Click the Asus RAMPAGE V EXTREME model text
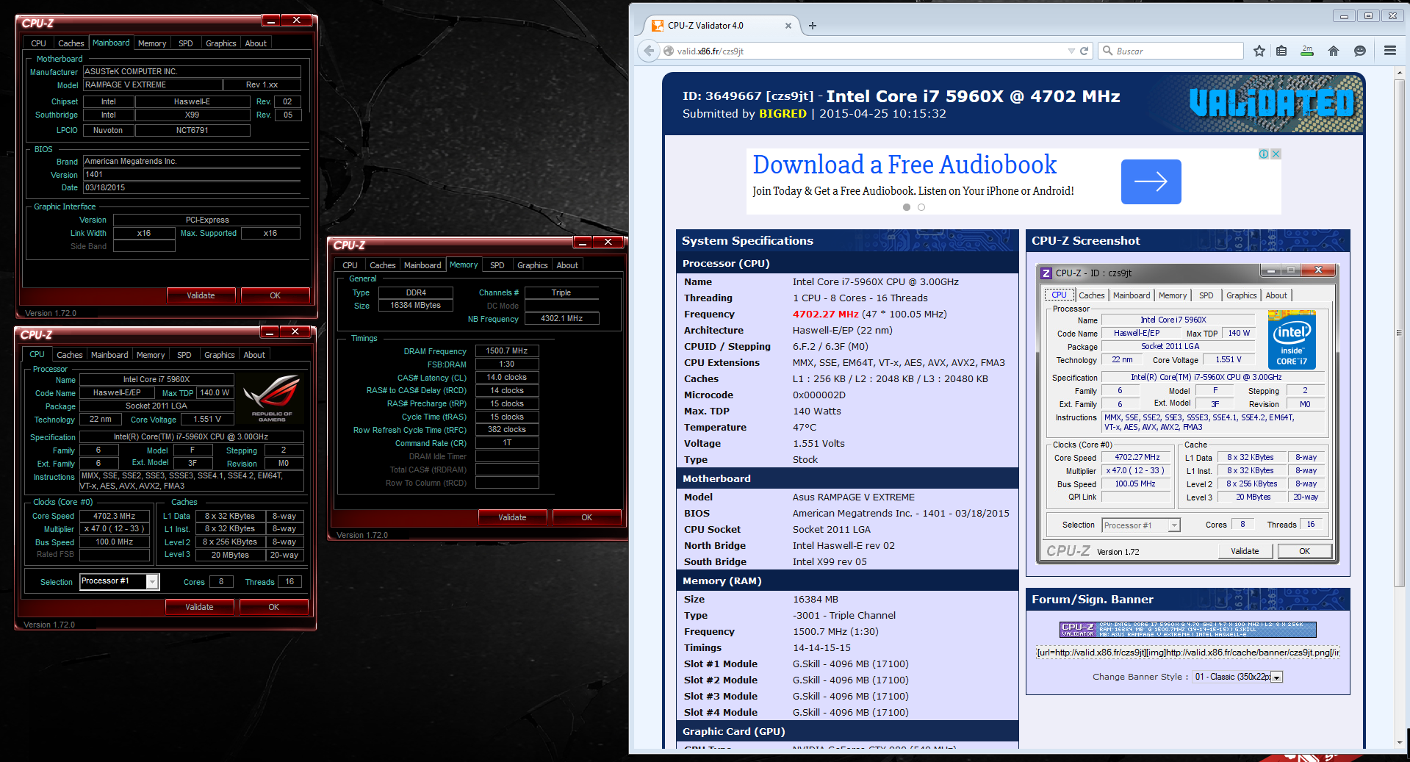 pos(854,497)
